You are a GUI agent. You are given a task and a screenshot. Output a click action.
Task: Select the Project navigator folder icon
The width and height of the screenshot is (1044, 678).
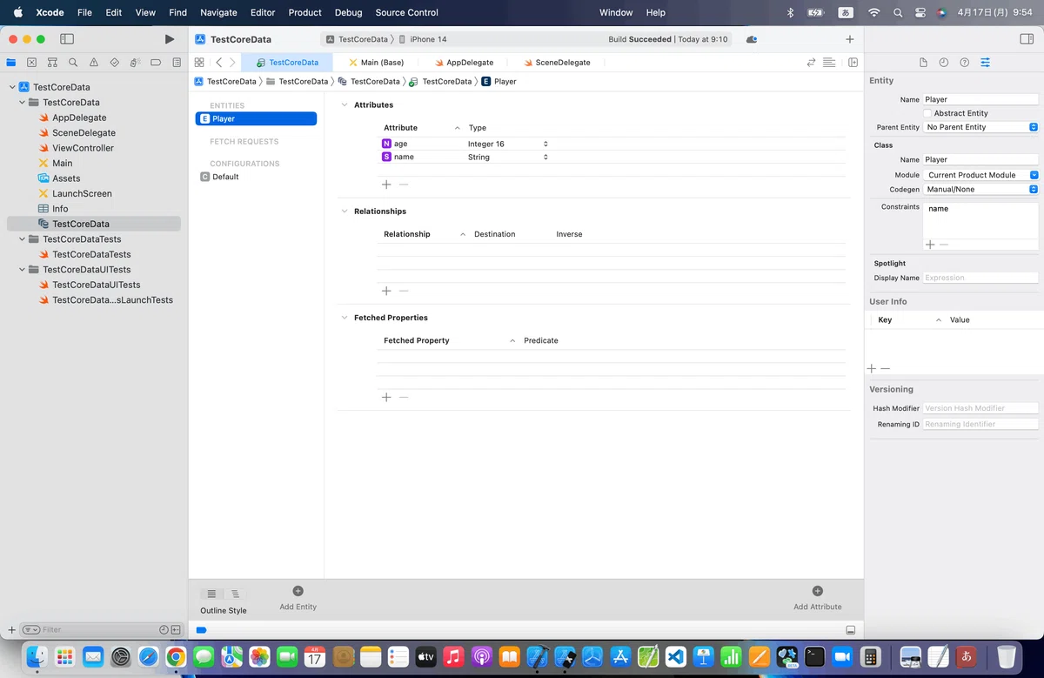11,63
